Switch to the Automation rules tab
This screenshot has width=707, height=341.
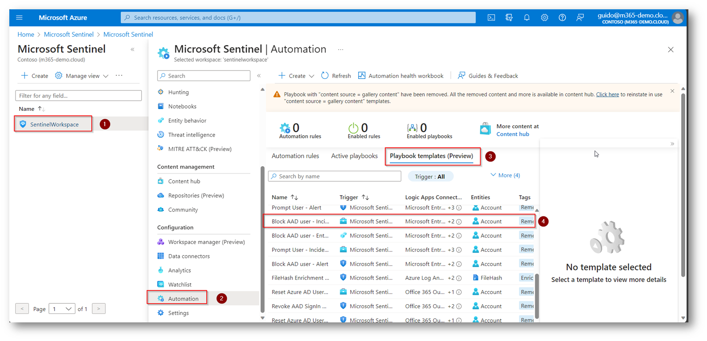tap(295, 156)
